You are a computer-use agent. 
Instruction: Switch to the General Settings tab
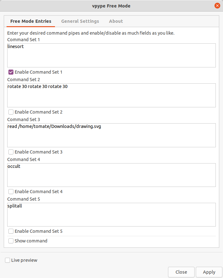click(80, 21)
